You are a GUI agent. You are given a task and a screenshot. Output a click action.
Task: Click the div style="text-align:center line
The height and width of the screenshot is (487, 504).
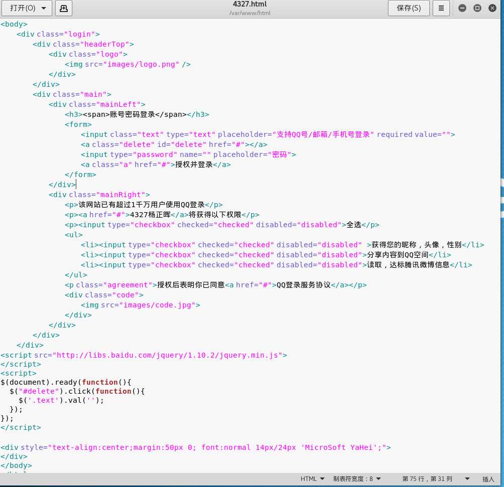(x=196, y=447)
